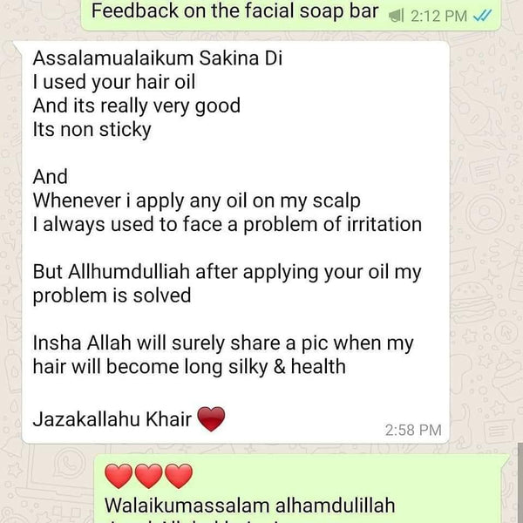
Task: Tap the first red heart in the reply
Action: click(119, 476)
